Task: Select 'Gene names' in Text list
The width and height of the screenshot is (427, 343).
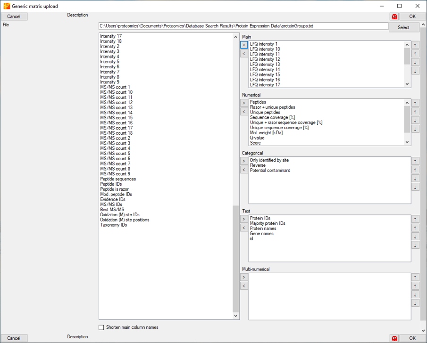Action: (261, 234)
